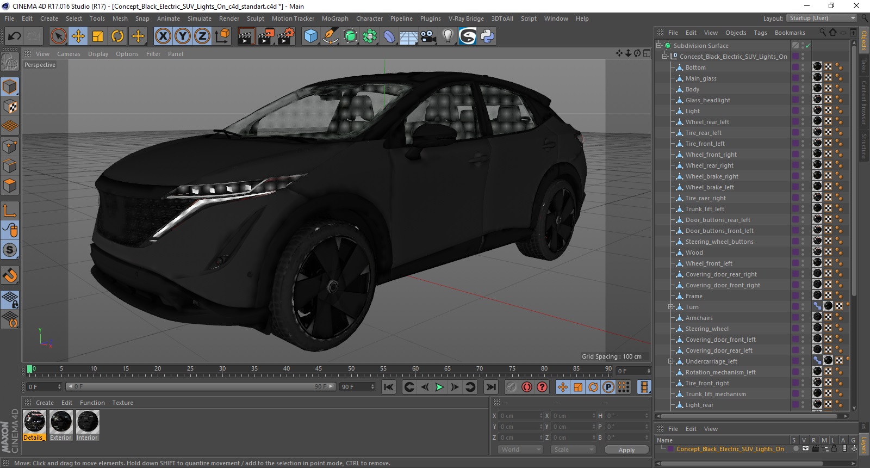Open the Spline Pen tool

pos(330,36)
